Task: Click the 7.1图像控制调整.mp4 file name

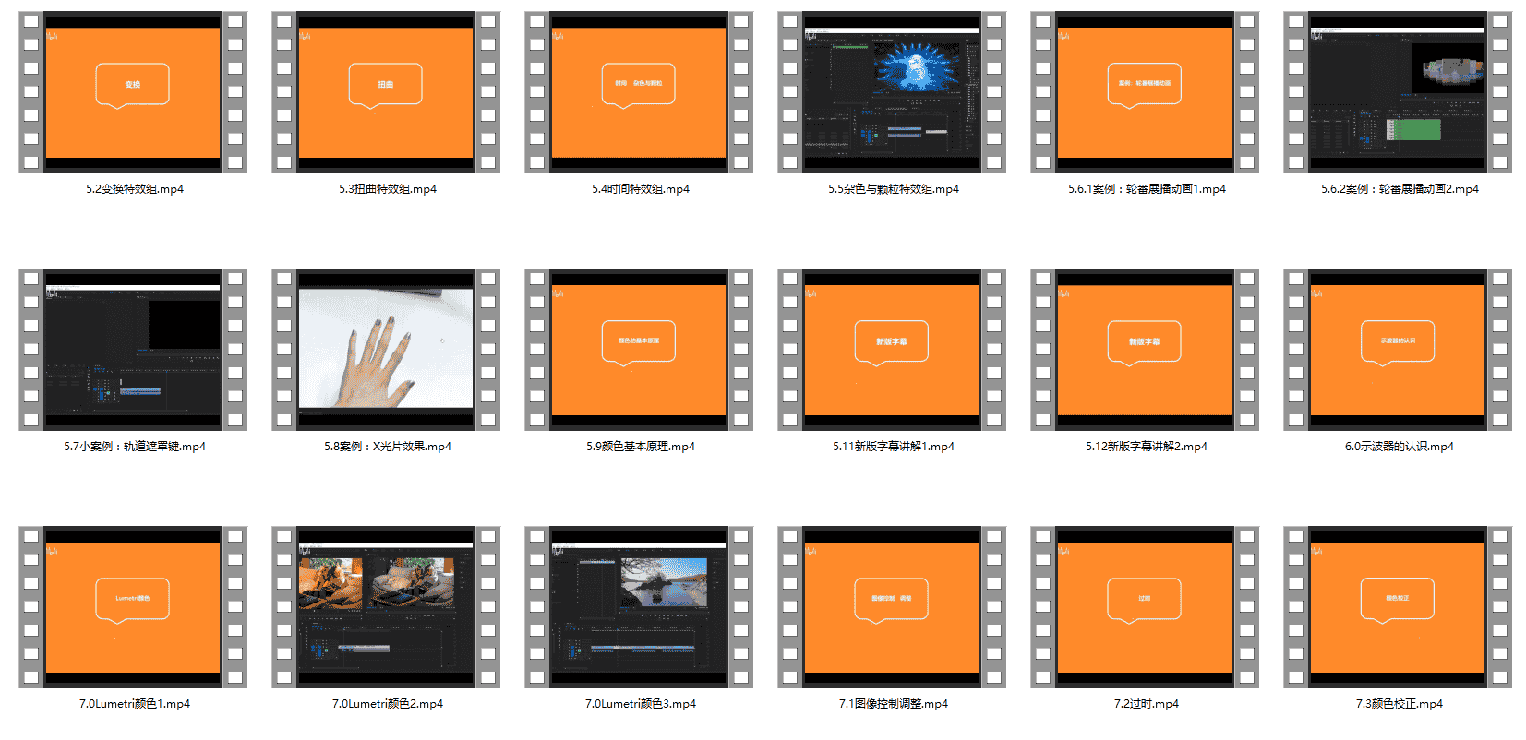Action: [x=894, y=704]
